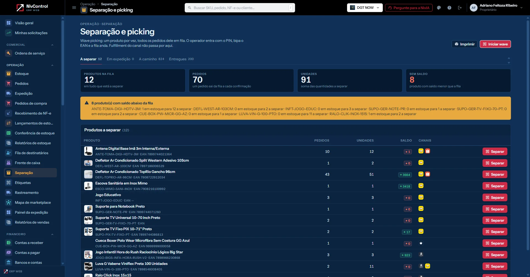Collapse the OPERAÇÃO sidebar section
Image resolution: width=530 pixels, height=277 pixels.
pos(52,65)
